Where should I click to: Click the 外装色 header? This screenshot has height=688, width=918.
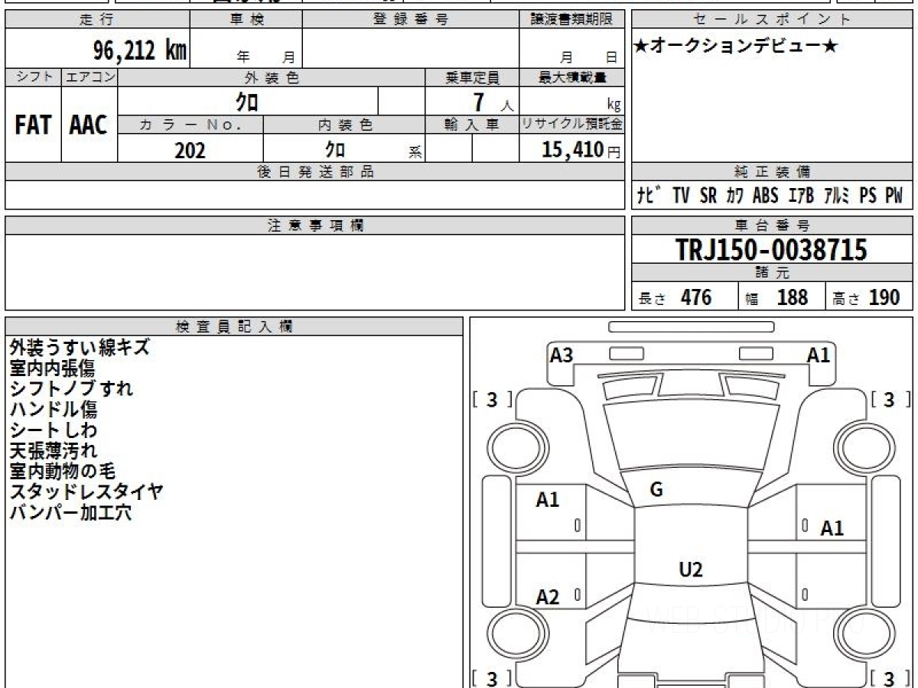point(272,77)
